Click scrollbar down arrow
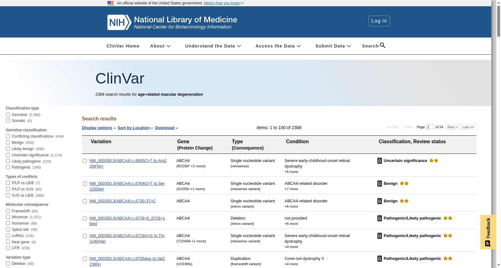501x268 pixels. [498, 265]
